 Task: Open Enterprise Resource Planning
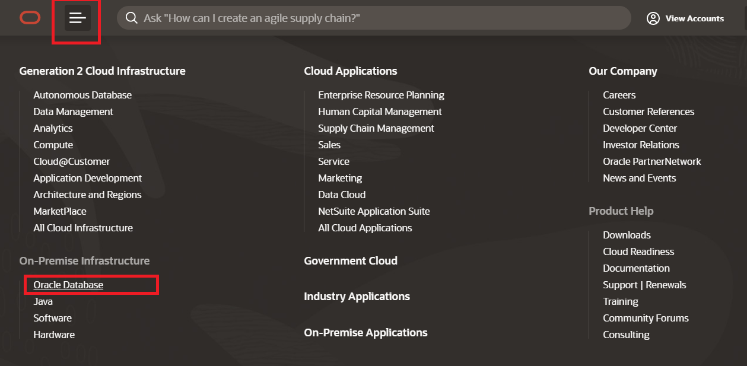point(381,95)
